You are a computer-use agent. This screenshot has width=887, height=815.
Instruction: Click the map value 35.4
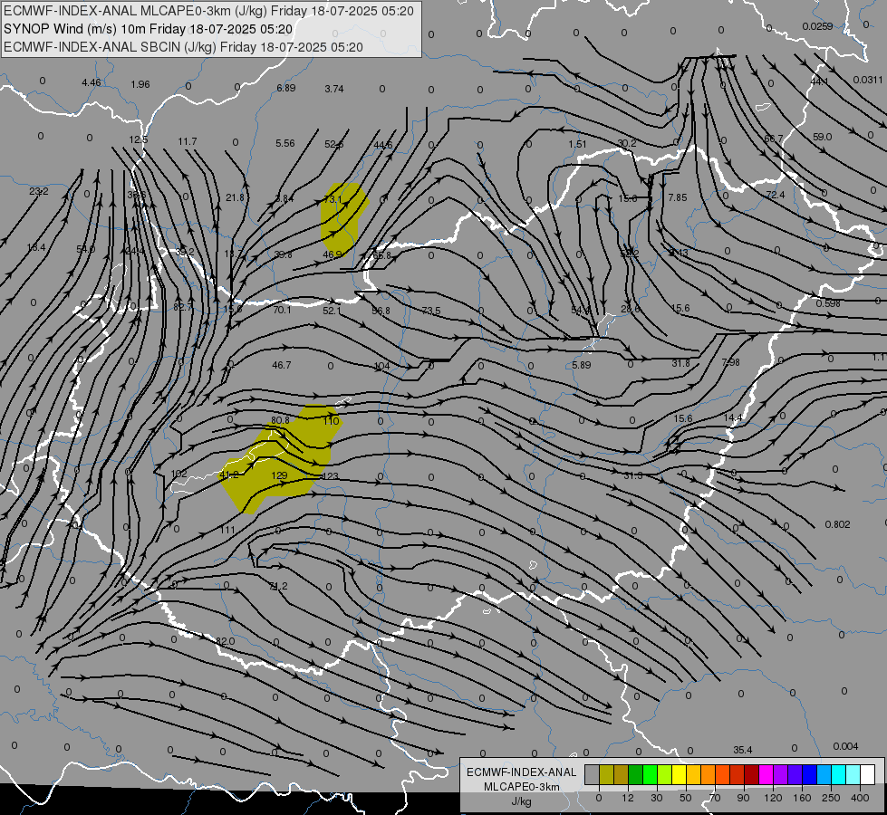point(743,750)
